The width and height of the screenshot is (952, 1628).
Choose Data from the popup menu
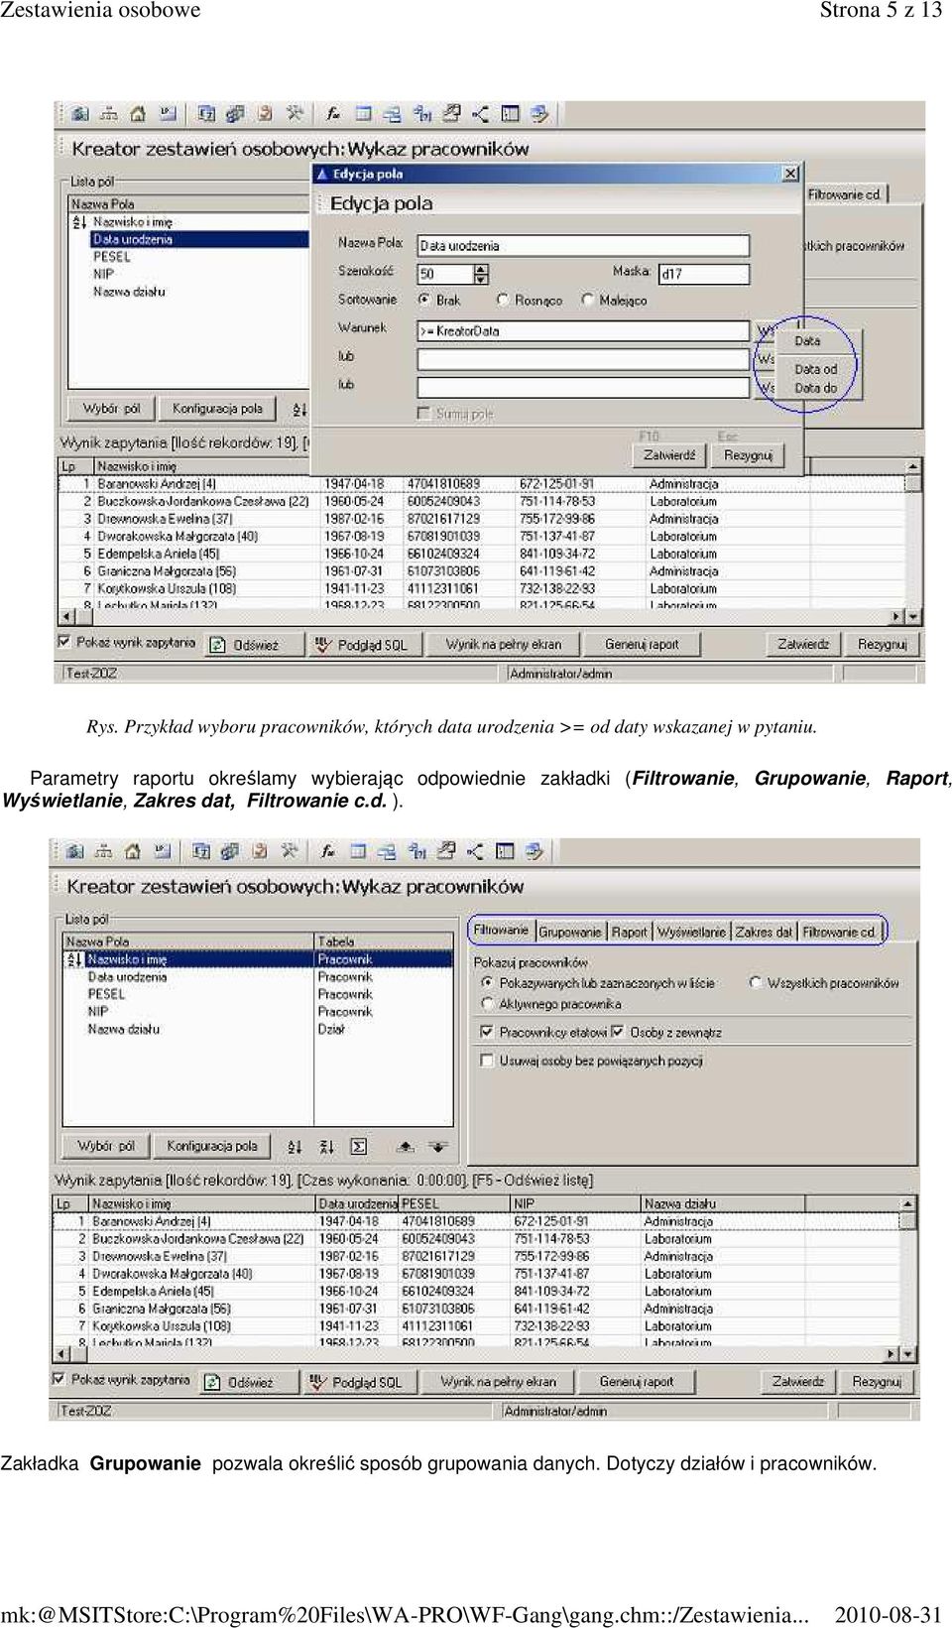[x=808, y=340]
